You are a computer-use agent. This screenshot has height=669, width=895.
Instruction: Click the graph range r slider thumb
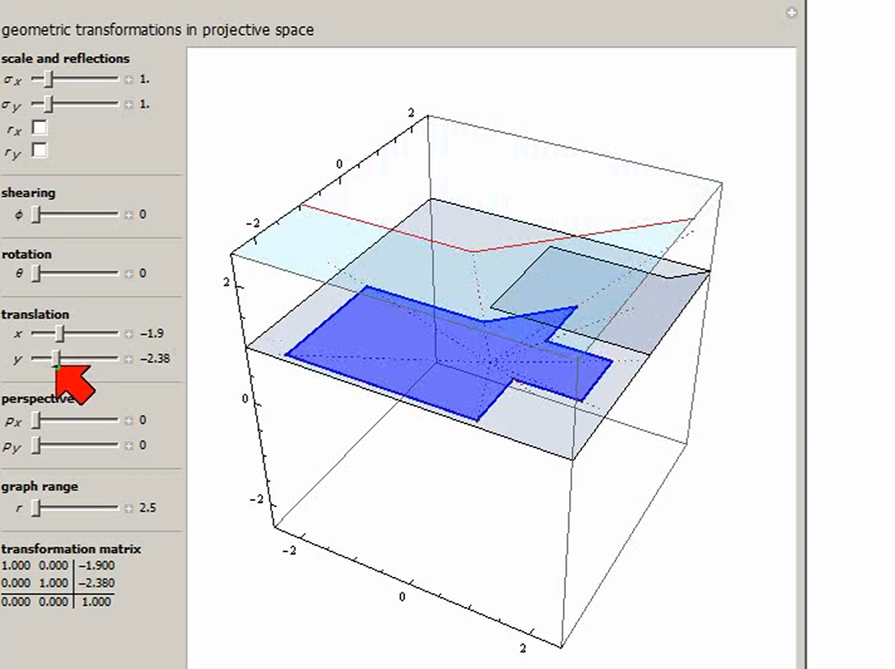(36, 507)
